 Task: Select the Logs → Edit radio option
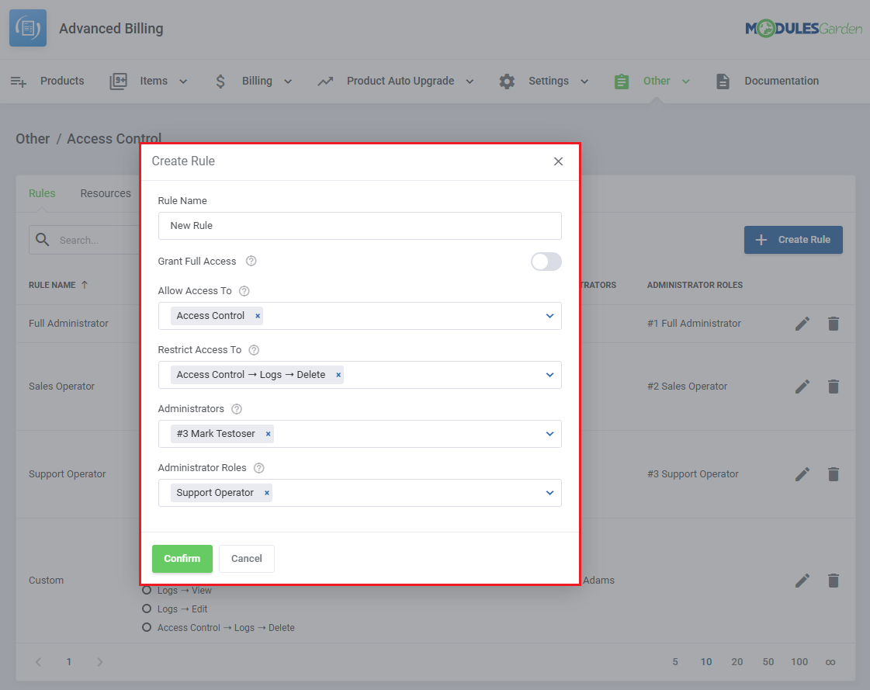(x=147, y=609)
